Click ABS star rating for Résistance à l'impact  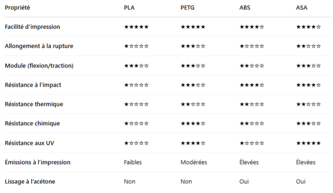(x=252, y=85)
